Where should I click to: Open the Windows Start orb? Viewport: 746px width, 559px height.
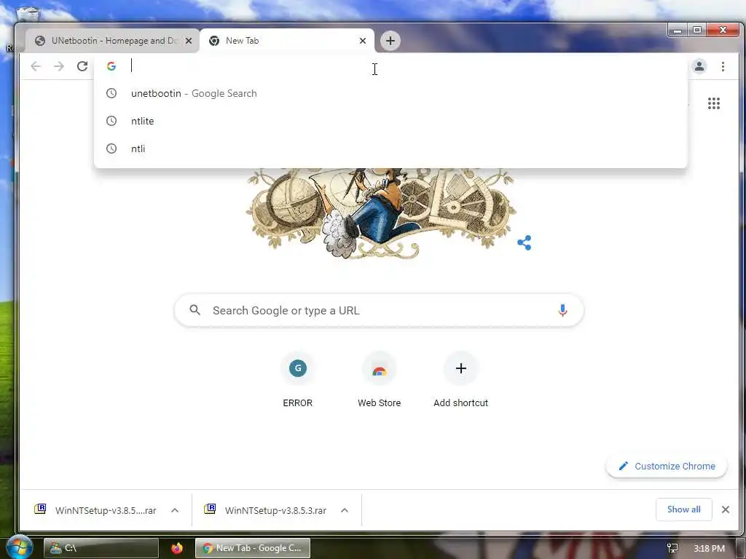click(x=18, y=547)
